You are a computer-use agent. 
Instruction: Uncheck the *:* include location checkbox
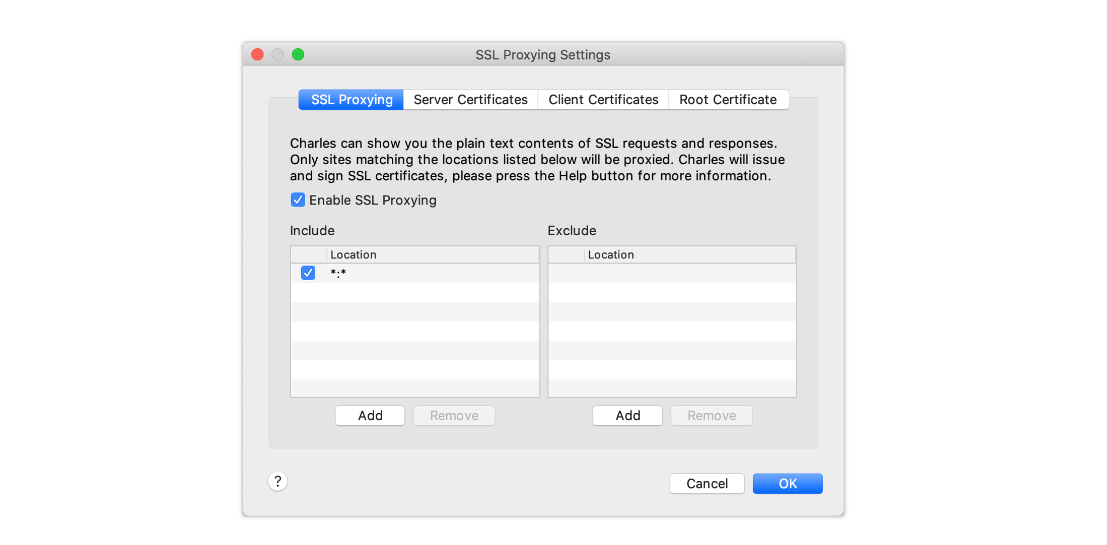[x=308, y=272]
